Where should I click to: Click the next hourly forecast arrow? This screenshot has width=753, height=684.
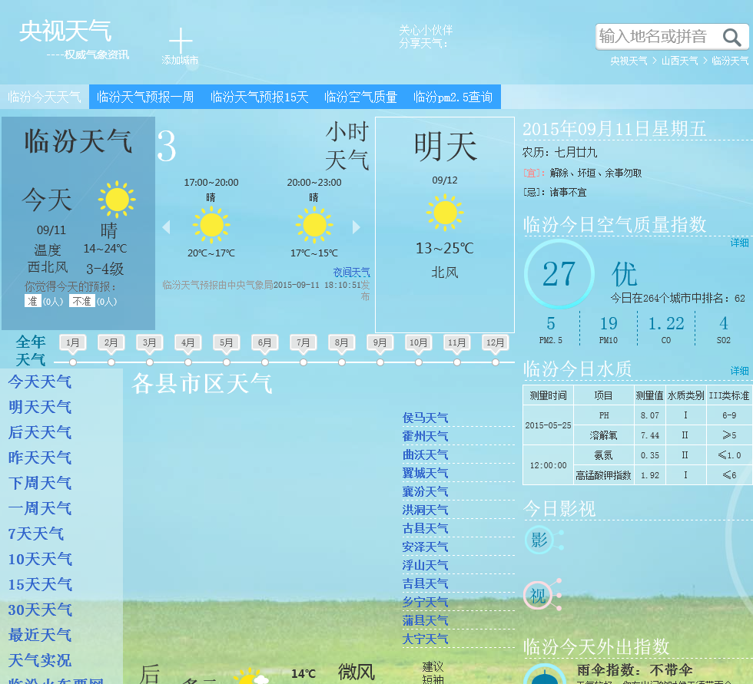[356, 226]
